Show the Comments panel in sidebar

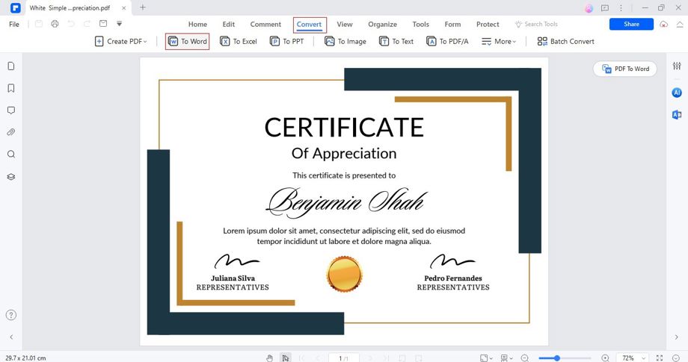[11, 110]
